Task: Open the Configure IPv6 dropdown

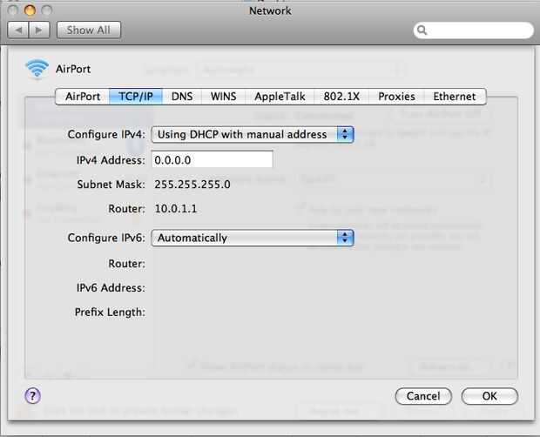Action: point(253,239)
